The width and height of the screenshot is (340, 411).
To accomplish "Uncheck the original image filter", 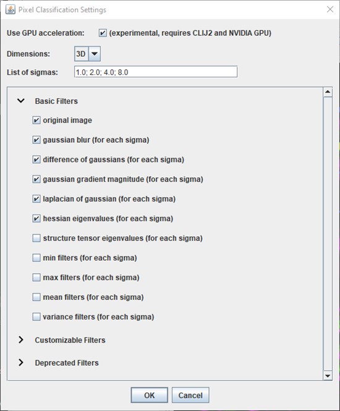I will pos(36,121).
